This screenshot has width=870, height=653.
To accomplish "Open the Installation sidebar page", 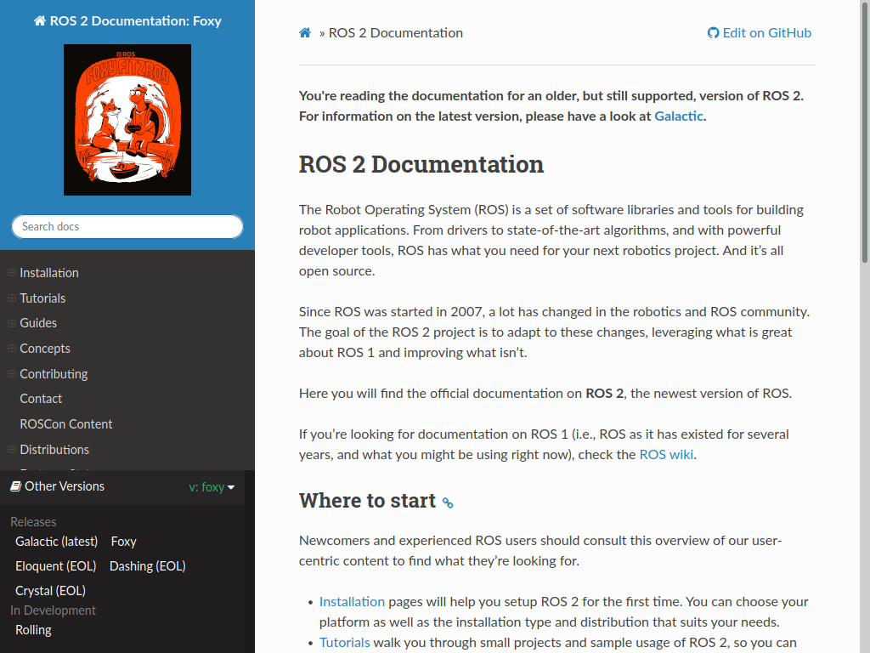I will pyautogui.click(x=49, y=273).
